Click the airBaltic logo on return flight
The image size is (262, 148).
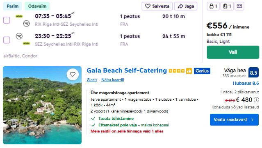point(26,43)
